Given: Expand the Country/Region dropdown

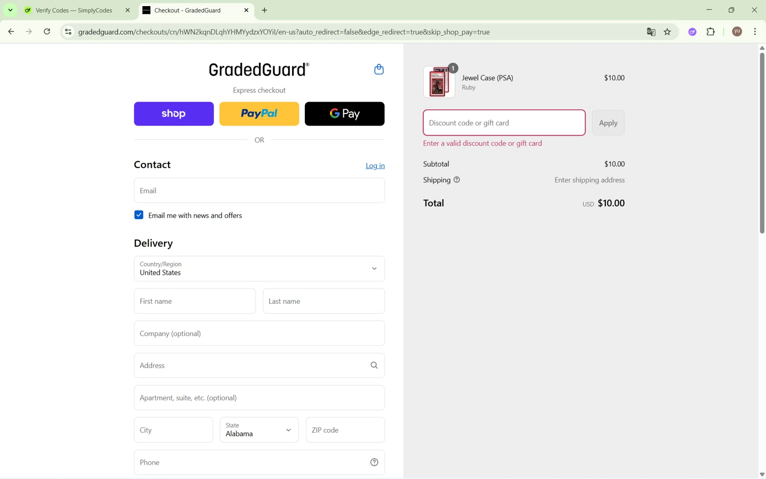Looking at the screenshot, I should coord(259,269).
